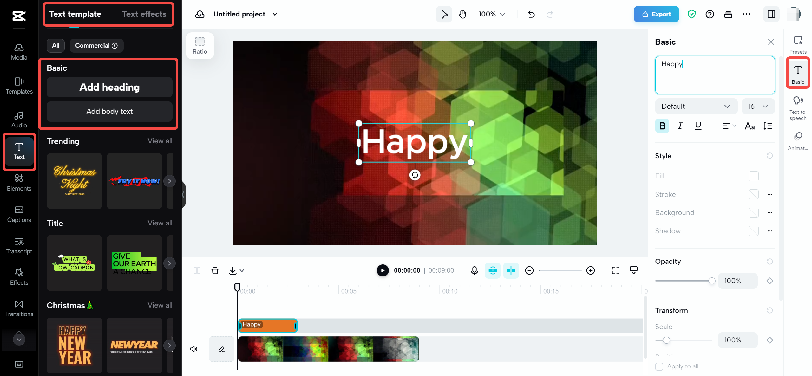Delete selected clip with trash icon

pos(215,270)
